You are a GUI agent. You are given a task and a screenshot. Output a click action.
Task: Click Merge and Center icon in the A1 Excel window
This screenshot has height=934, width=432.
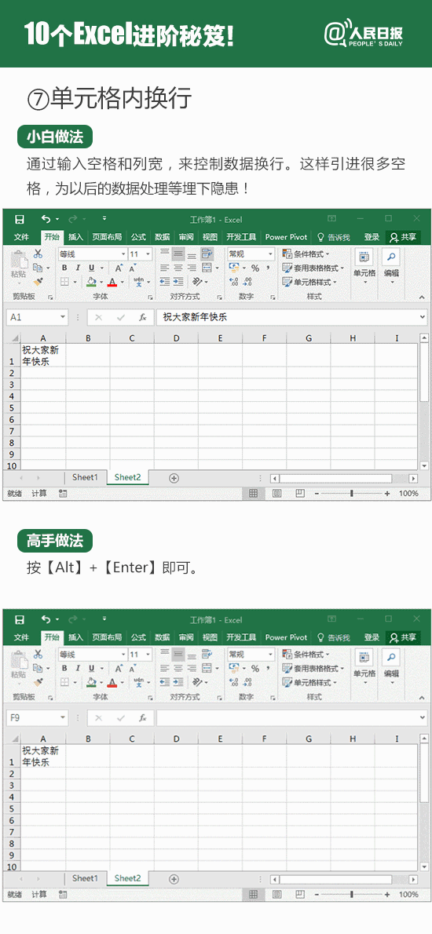click(206, 268)
